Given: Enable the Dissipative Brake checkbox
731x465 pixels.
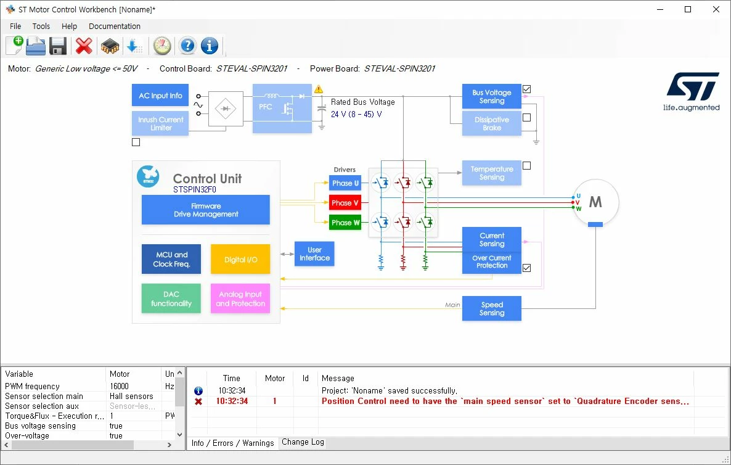Looking at the screenshot, I should point(527,118).
